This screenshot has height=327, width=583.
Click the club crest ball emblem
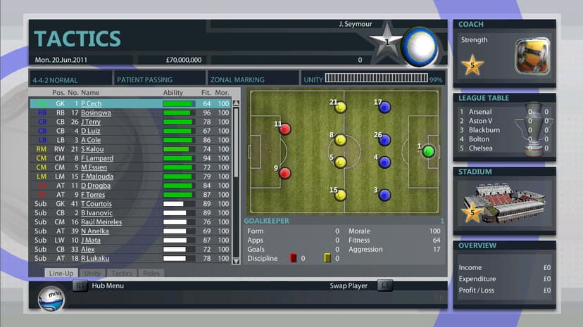click(420, 47)
